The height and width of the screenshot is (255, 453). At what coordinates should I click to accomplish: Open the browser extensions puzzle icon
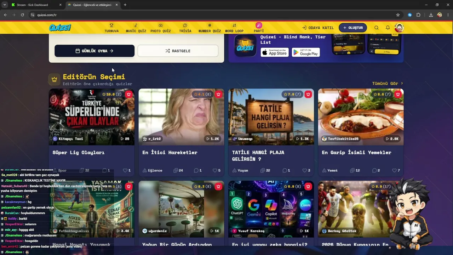click(x=418, y=15)
